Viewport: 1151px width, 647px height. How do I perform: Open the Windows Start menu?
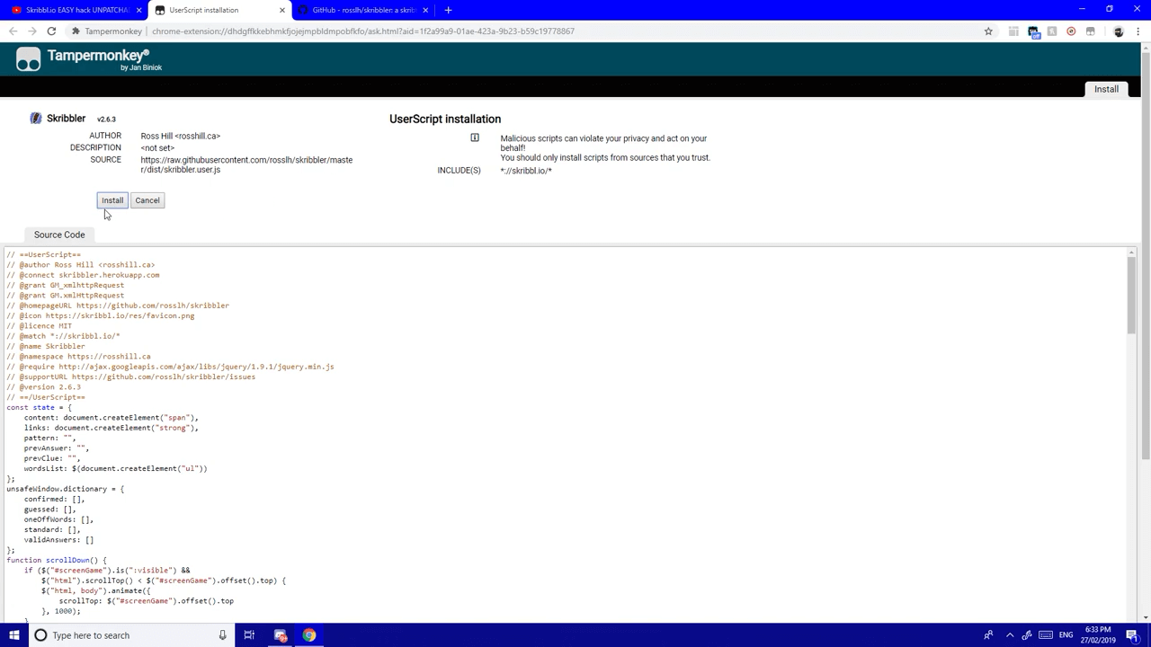click(13, 635)
